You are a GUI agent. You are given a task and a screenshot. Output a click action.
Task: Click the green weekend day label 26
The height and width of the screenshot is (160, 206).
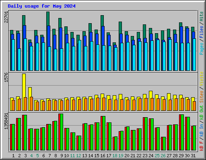click(x=163, y=156)
